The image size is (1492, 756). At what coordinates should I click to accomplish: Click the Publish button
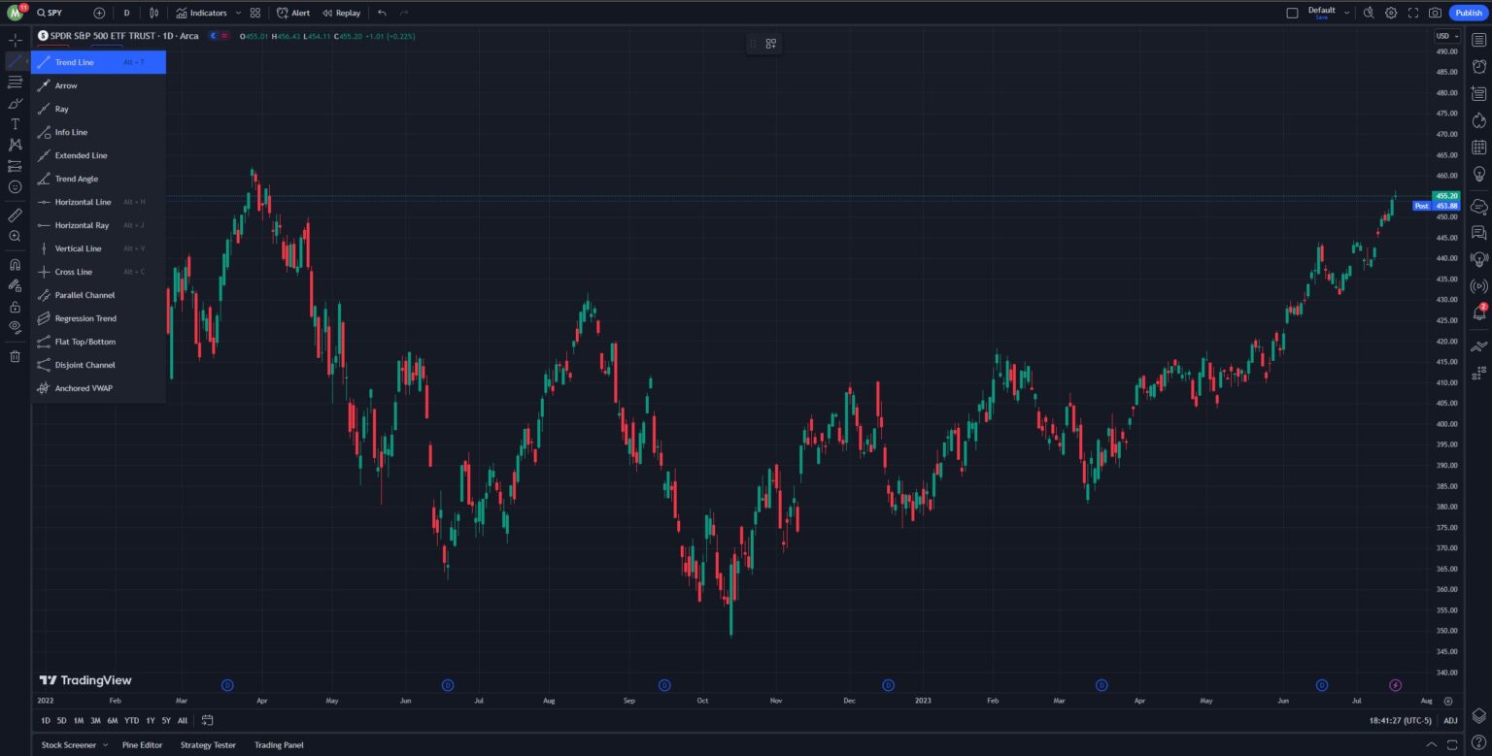click(x=1469, y=13)
